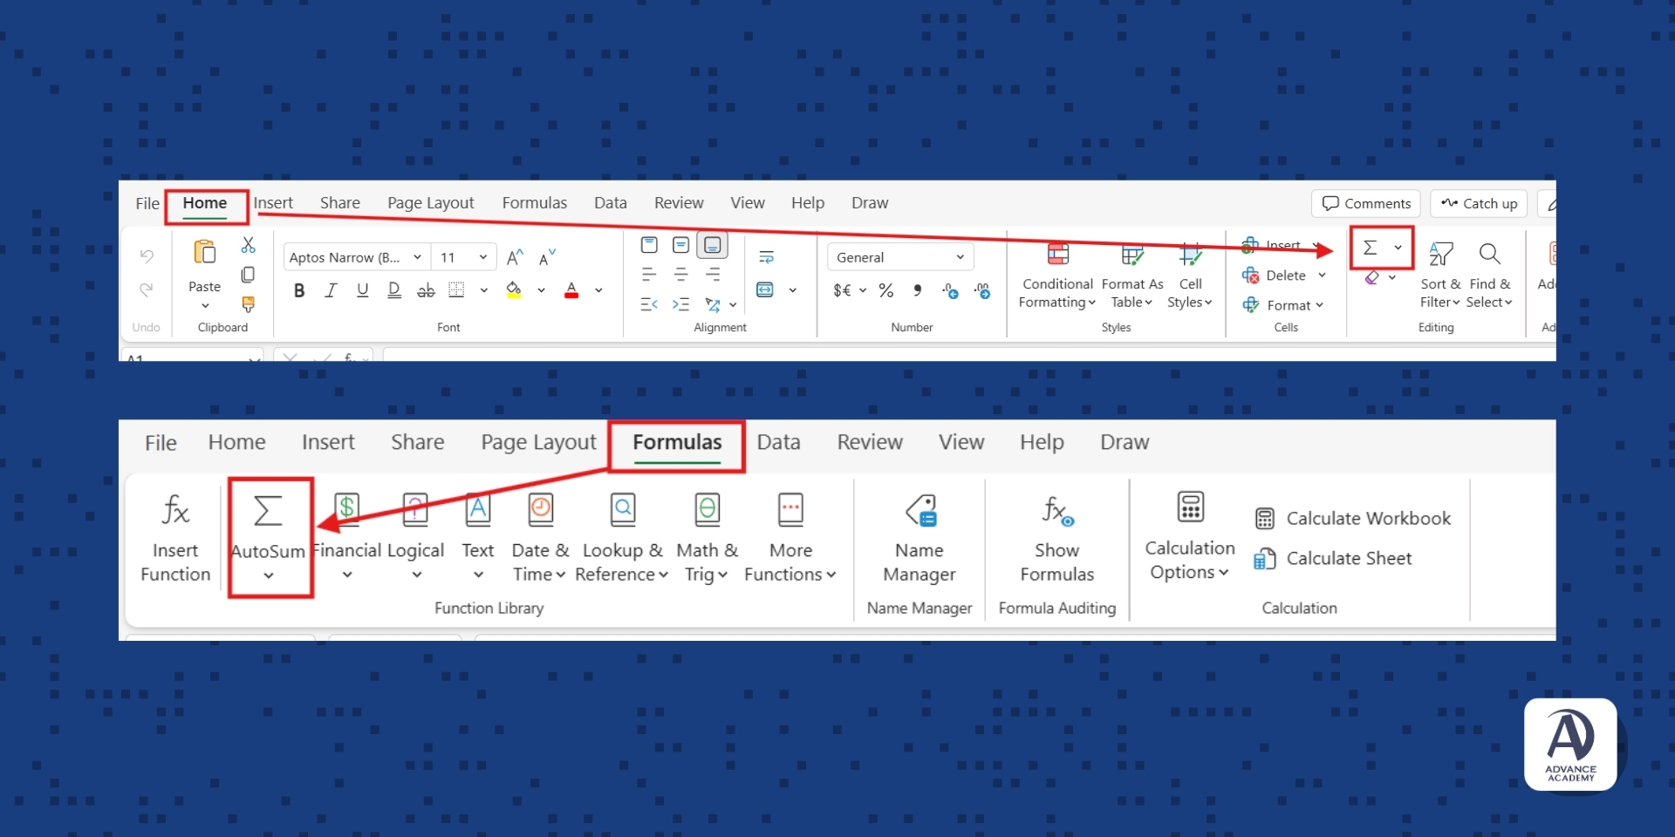The height and width of the screenshot is (837, 1675).
Task: Toggle Top Align in Alignment group
Action: tap(649, 245)
